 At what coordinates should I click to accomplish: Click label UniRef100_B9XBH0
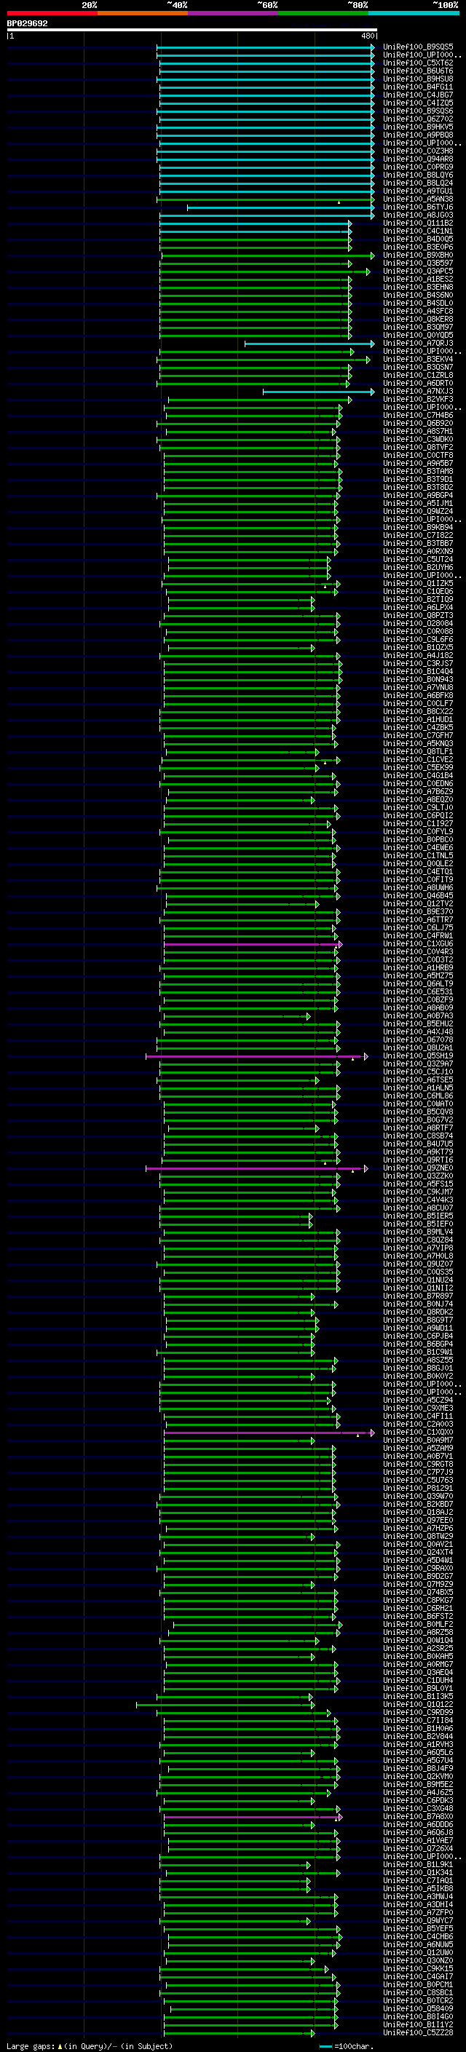418,255
